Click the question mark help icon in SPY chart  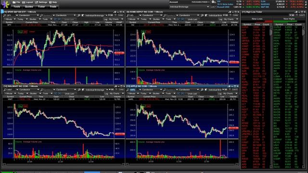coord(115,15)
